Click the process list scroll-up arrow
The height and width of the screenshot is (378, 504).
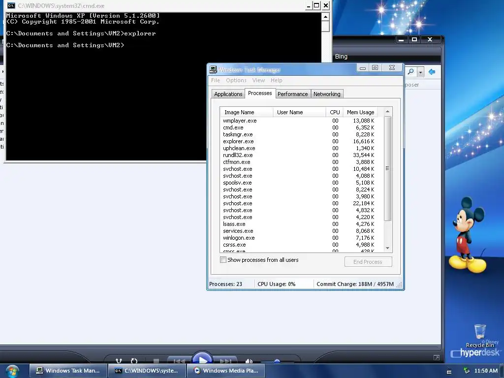387,112
